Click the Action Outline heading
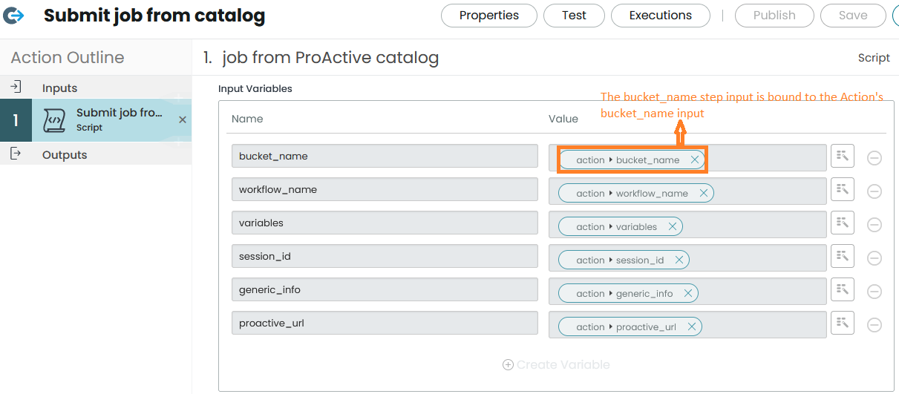Screen dimensions: 899x394 tap(68, 57)
